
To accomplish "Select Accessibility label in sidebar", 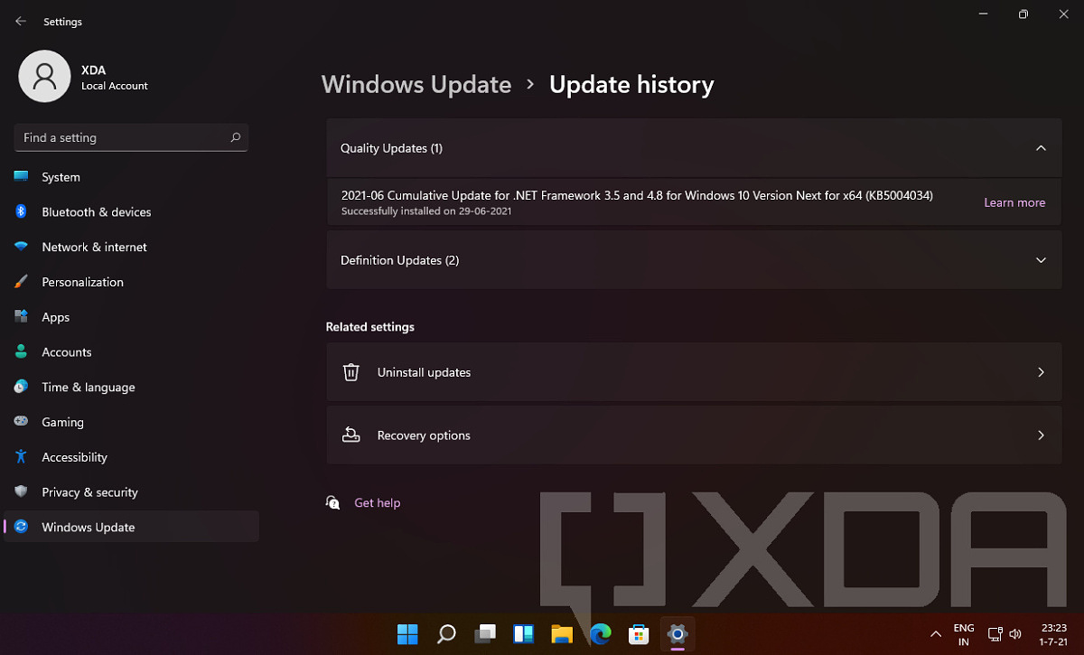I will 74,457.
